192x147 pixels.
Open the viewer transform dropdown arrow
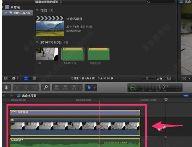189,79
